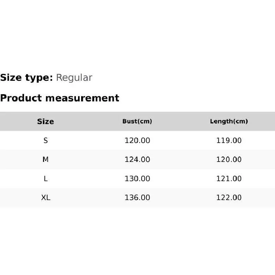Image resolution: width=275 pixels, height=275 pixels.
Task: Select size "L" in the table
Action: click(46, 178)
